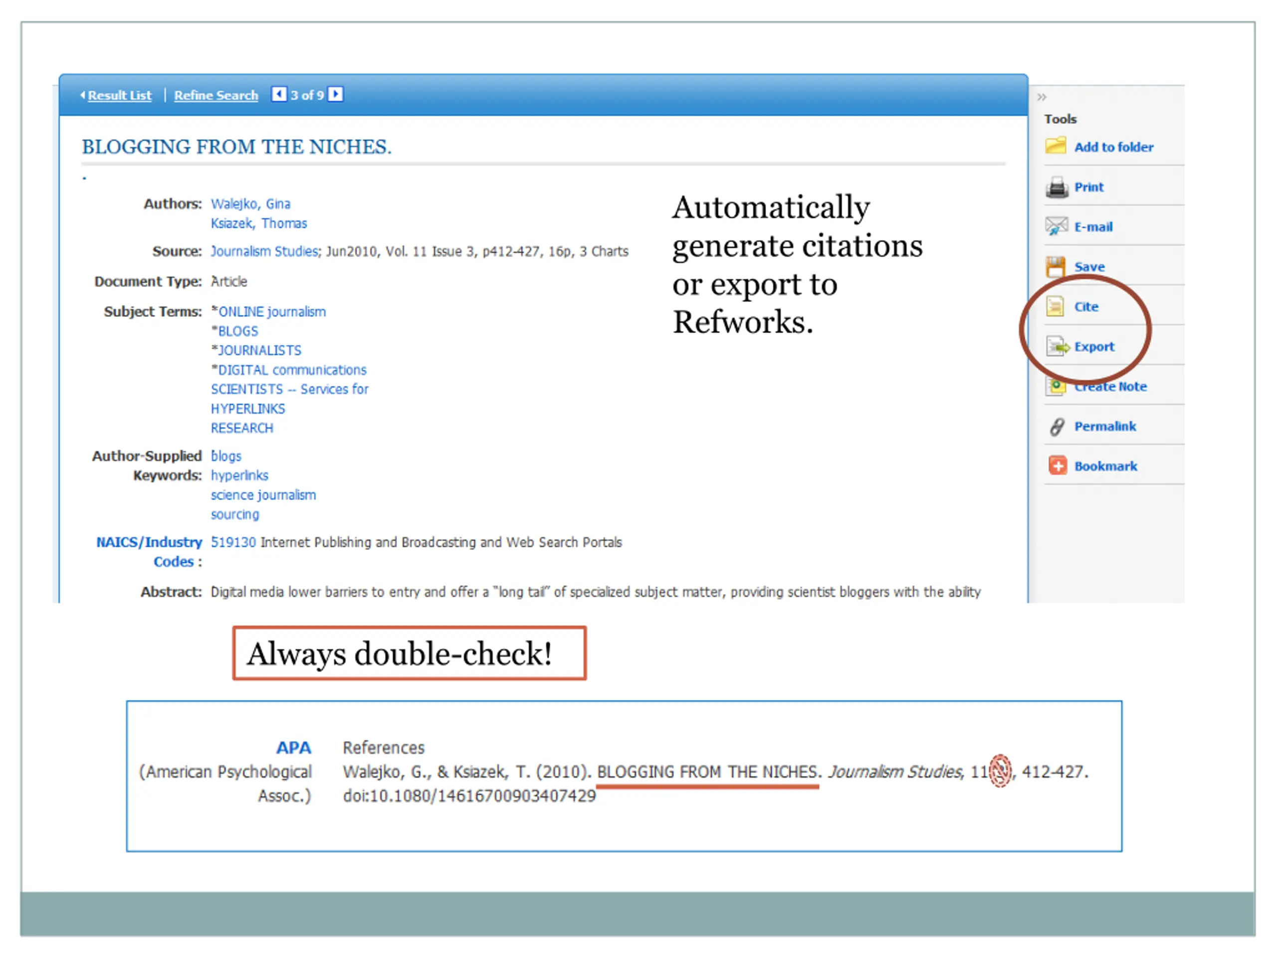
Task: Open author Ksiazek, Thomas
Action: coord(258,223)
